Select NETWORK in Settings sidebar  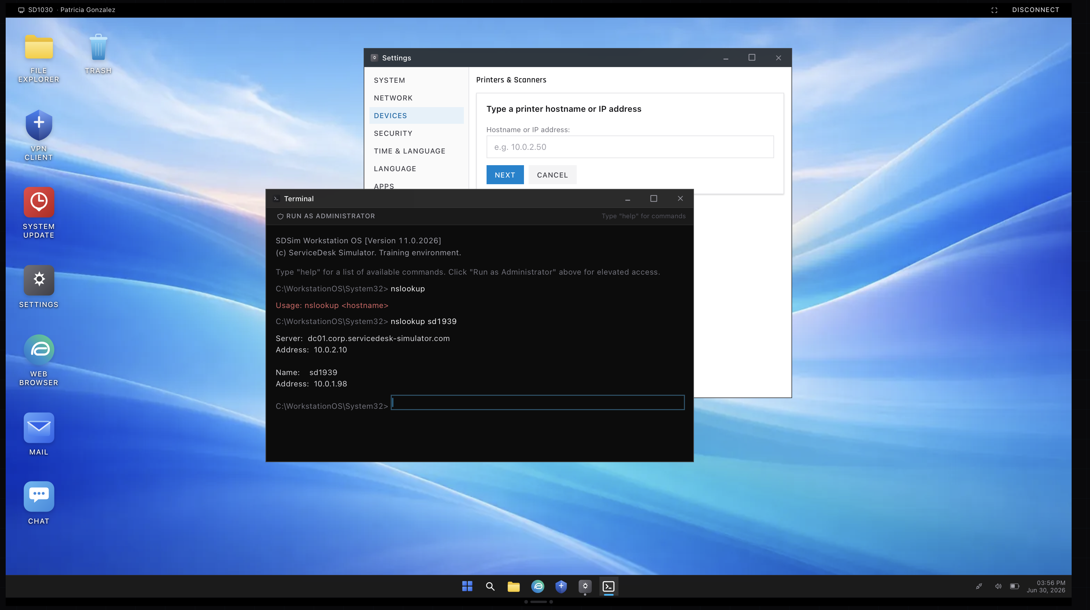(416, 98)
